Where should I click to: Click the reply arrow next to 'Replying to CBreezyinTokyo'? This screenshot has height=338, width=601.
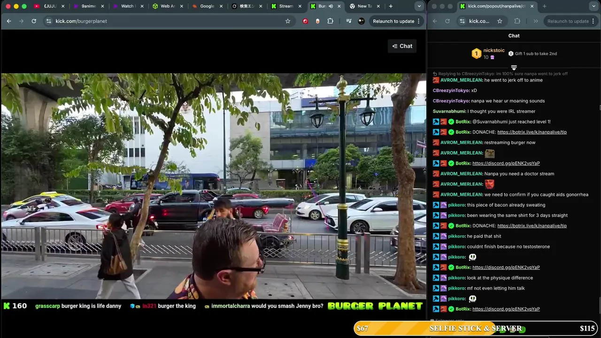tap(435, 74)
